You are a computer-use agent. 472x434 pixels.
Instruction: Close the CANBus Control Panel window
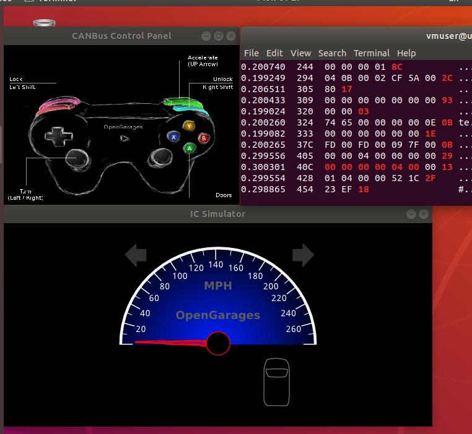[x=231, y=36]
